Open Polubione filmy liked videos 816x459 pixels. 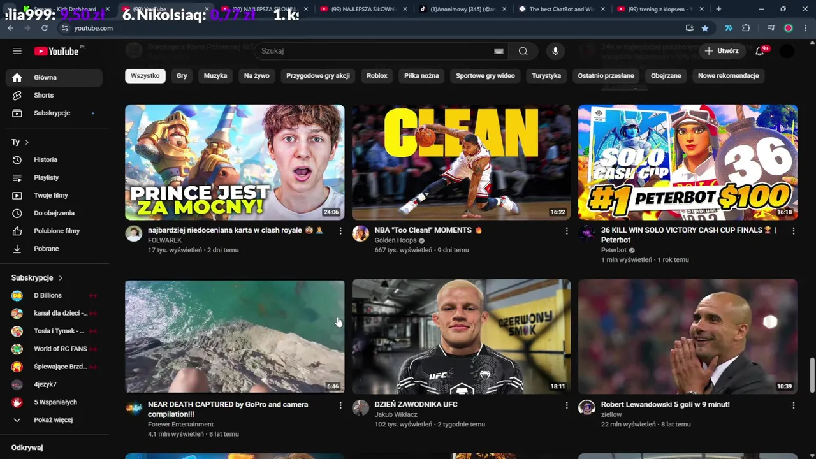pos(54,231)
